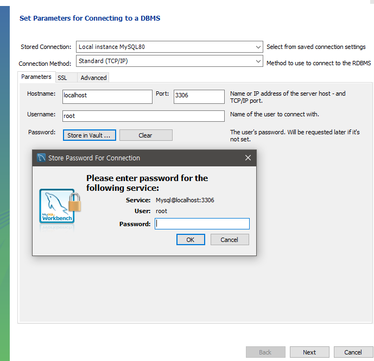This screenshot has width=374, height=361.
Task: Switch to the SSL tab
Action: tap(66, 78)
